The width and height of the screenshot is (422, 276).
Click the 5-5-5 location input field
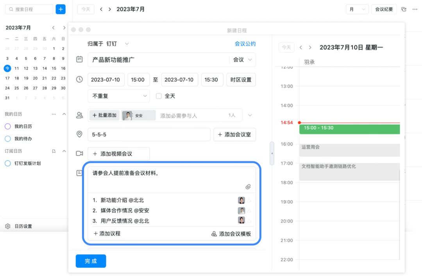148,134
